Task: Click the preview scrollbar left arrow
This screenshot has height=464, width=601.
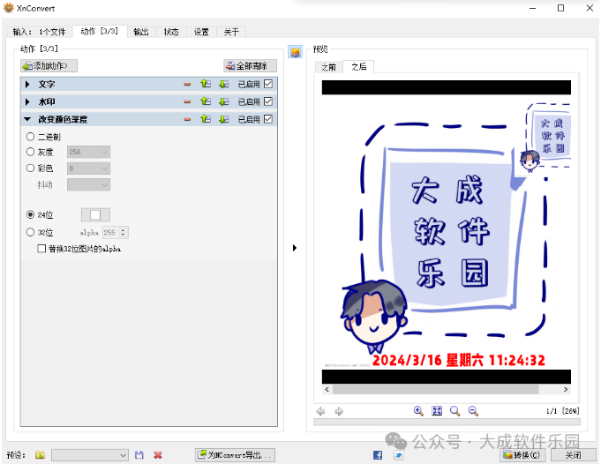Action: coord(327,389)
